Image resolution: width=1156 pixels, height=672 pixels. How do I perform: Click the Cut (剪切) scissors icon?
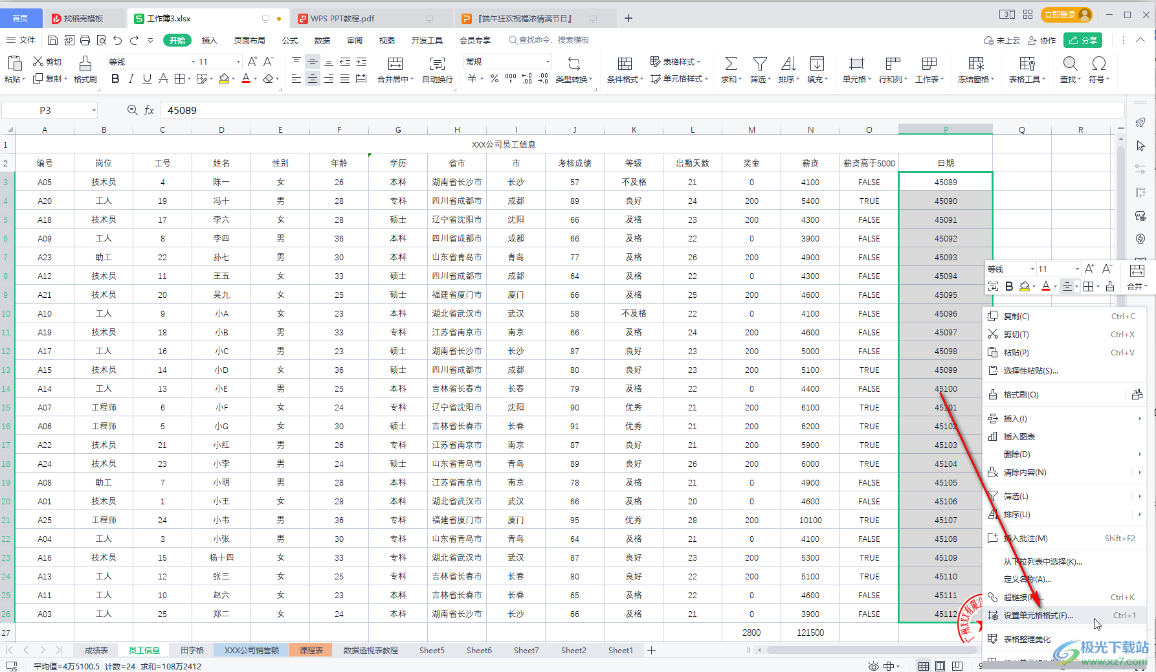(38, 62)
